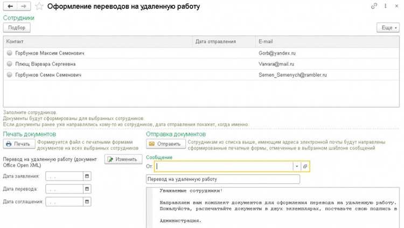Click open button beside the От field
This screenshot has width=404, height=228.
tap(305, 167)
